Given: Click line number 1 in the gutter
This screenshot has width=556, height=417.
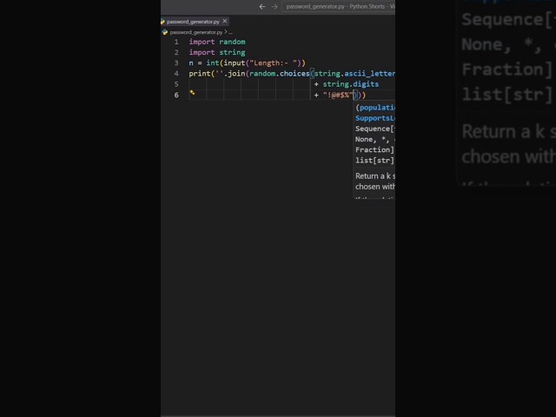Looking at the screenshot, I should [176, 42].
